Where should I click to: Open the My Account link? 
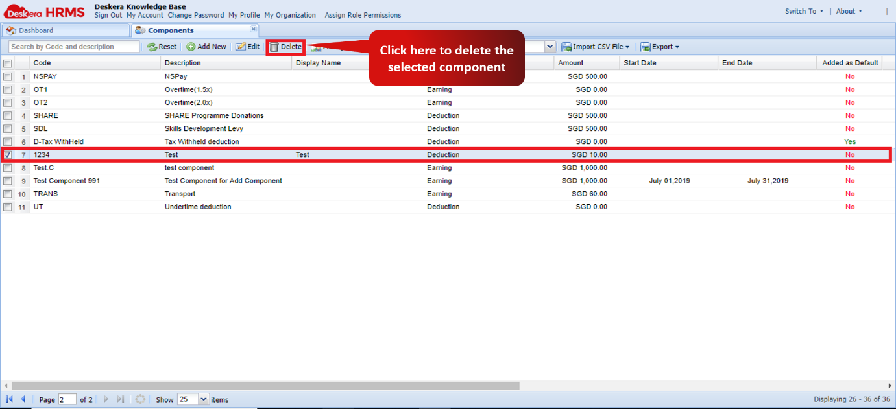[x=145, y=15]
